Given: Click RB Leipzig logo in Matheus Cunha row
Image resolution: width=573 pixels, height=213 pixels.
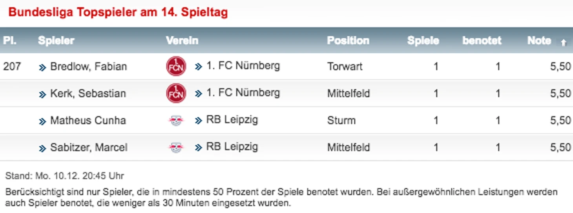Looking at the screenshot, I should 176,120.
